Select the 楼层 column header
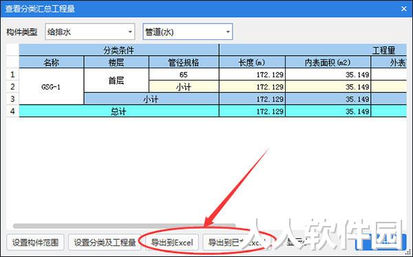Screen dimensions: 413x257 116,62
